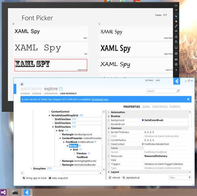The image size is (197, 196).
Task: Expand the Viewbox tree node
Action: click(x=75, y=153)
